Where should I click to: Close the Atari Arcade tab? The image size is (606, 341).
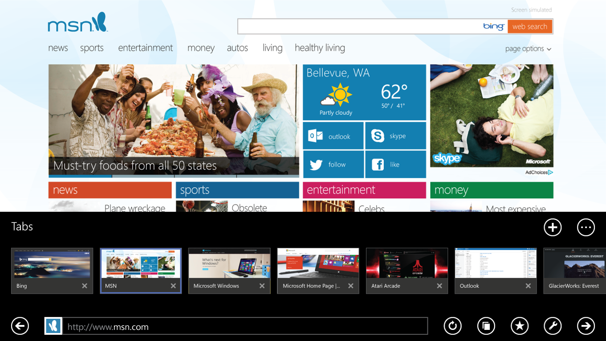click(439, 286)
